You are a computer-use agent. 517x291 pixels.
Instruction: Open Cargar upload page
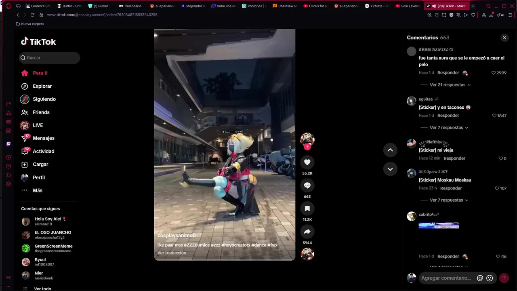coord(40,164)
